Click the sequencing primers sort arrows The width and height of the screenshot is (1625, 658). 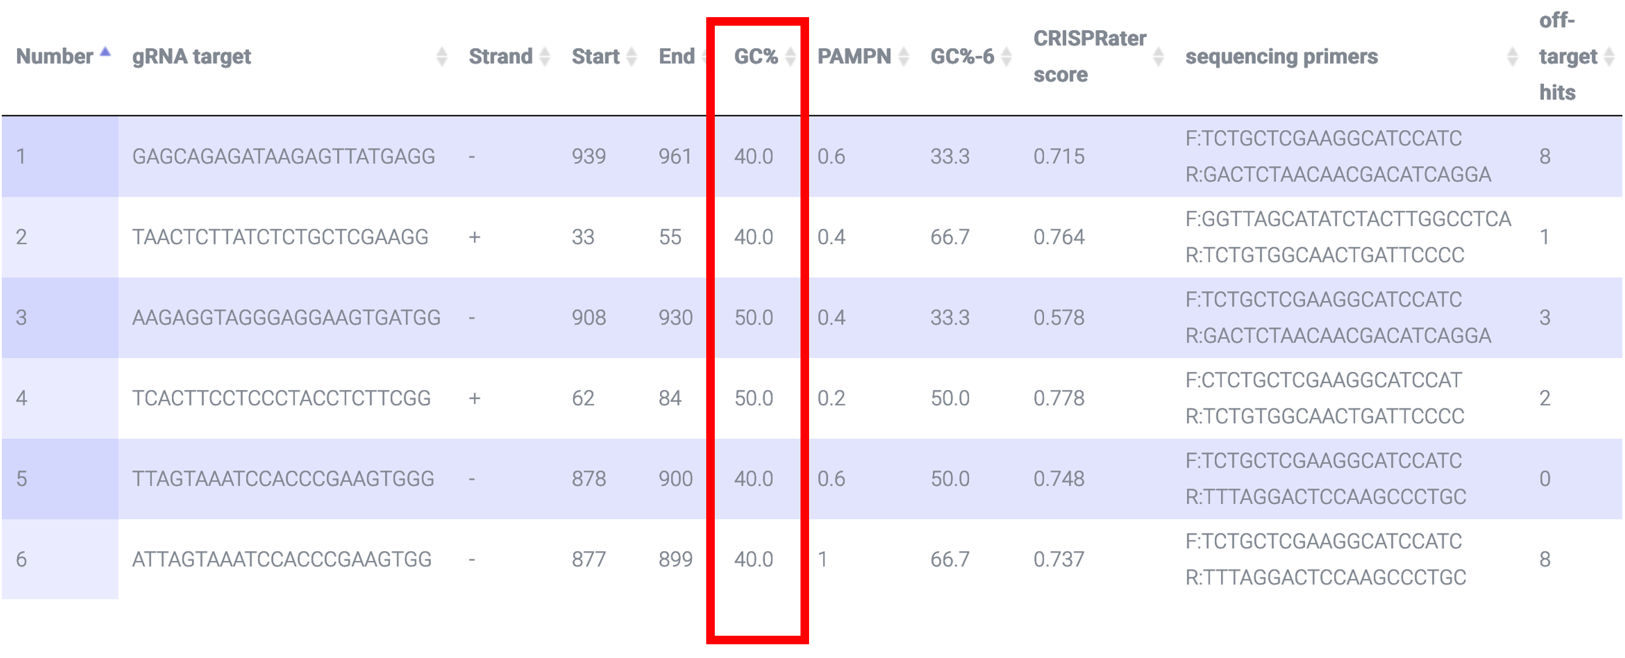click(1512, 57)
